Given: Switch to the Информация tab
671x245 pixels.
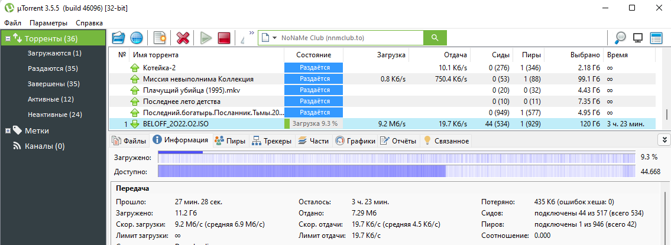Looking at the screenshot, I should pyautogui.click(x=180, y=141).
